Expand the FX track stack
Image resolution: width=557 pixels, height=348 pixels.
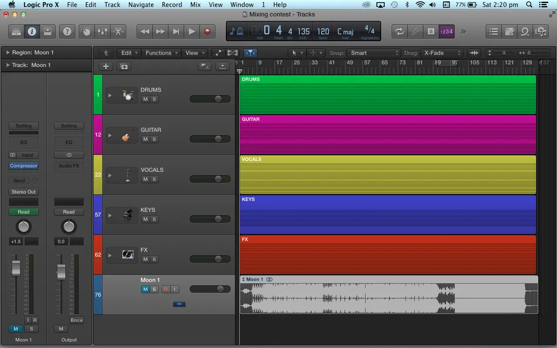[x=110, y=255]
